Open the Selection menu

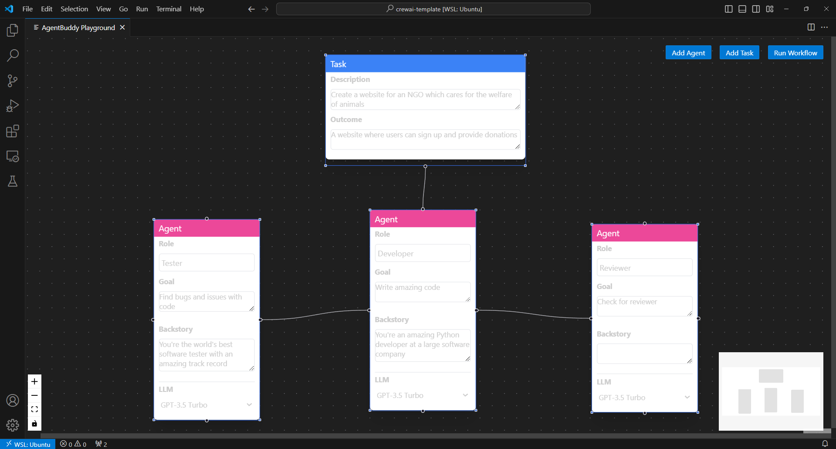pyautogui.click(x=74, y=9)
